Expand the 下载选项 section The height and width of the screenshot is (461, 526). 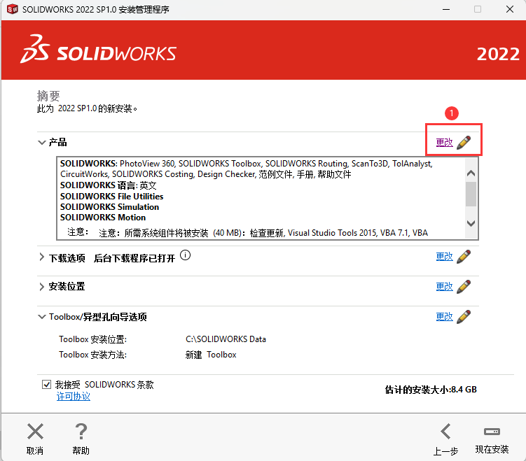tap(42, 257)
